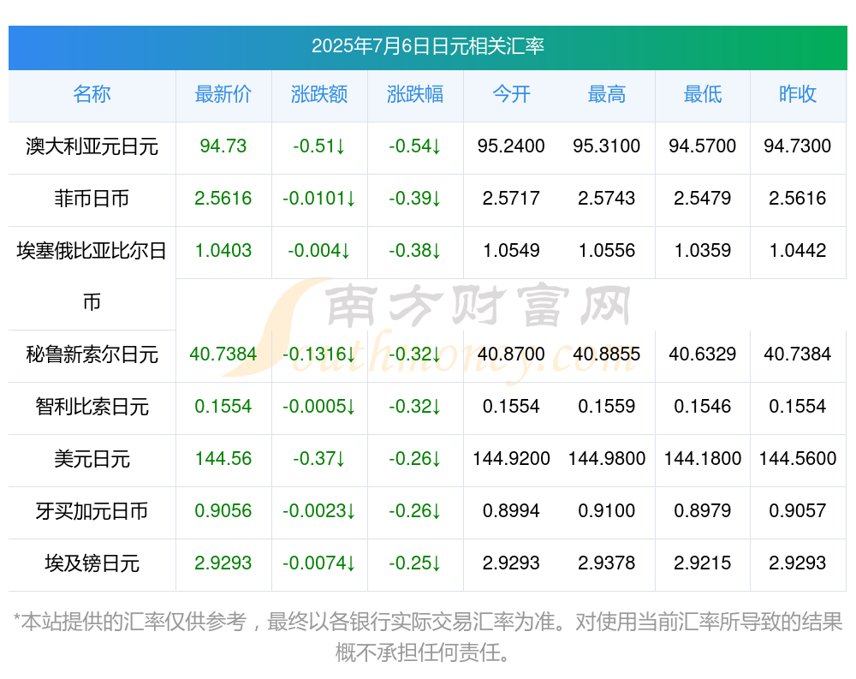The width and height of the screenshot is (856, 679).
Task: Select the change value '-0.0074↓'
Action: click(319, 563)
